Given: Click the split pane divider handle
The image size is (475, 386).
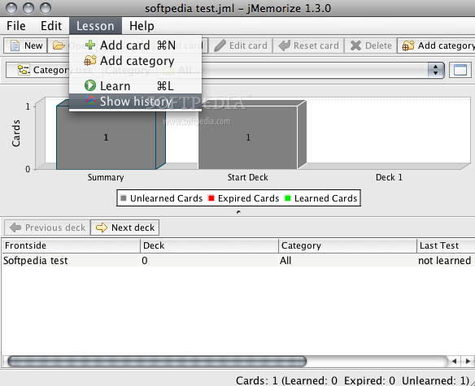Looking at the screenshot, I should pyautogui.click(x=238, y=212).
